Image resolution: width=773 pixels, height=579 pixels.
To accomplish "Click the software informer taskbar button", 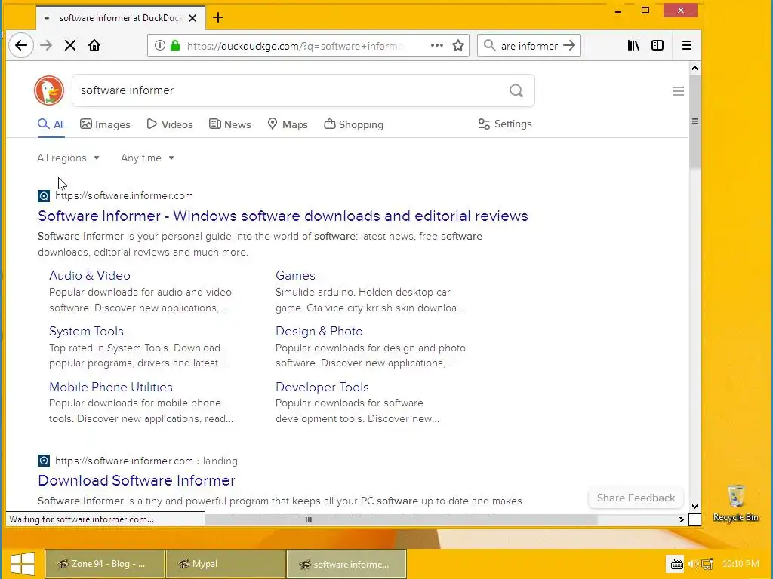I will coord(346,564).
